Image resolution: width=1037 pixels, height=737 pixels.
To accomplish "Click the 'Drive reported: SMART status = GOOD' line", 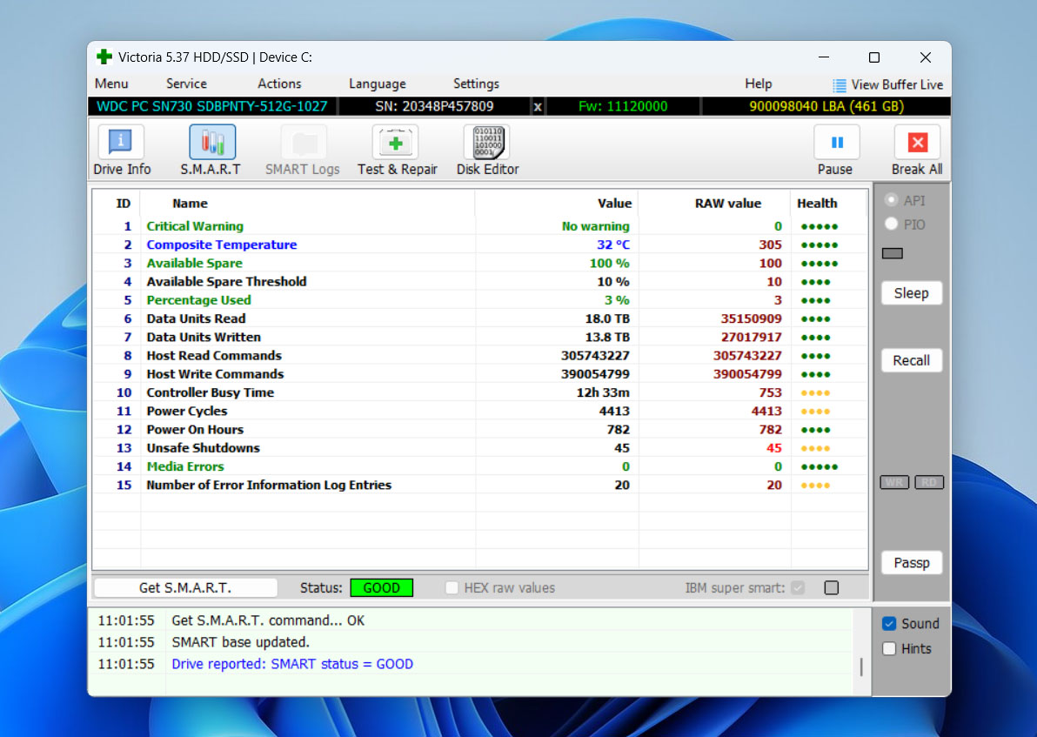I will point(292,664).
